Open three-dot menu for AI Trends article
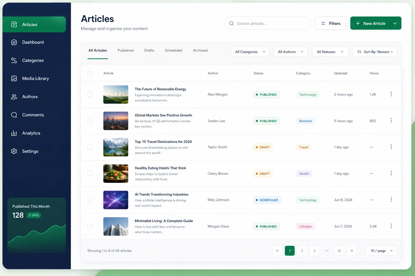 391,199
